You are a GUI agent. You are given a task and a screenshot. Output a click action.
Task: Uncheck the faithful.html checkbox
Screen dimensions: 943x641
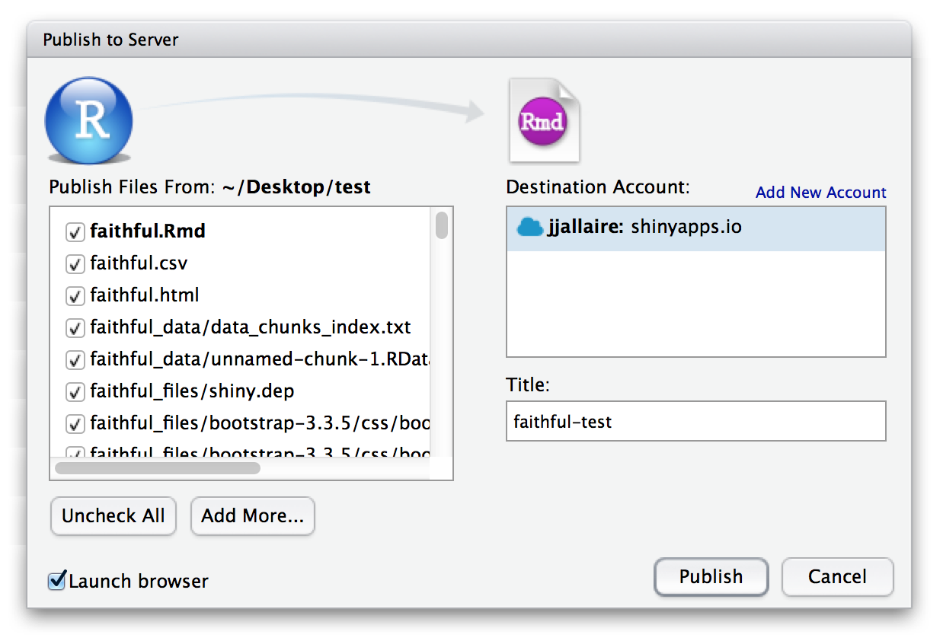click(75, 295)
